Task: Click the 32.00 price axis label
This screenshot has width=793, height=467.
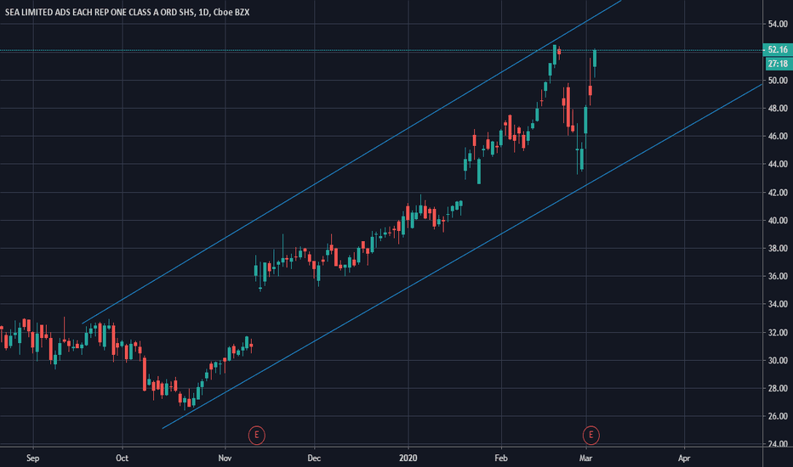Action: [x=778, y=332]
